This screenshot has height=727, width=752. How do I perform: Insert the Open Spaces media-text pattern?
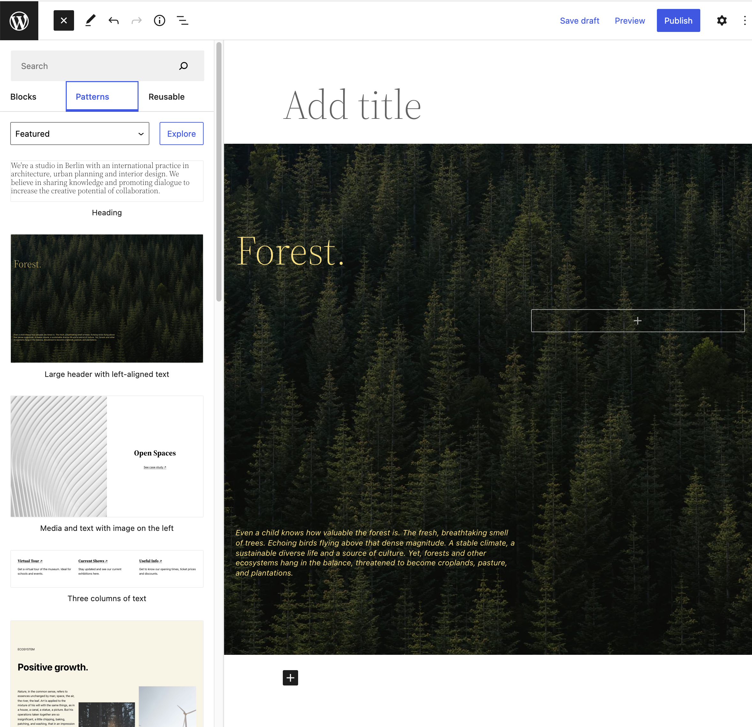coord(107,456)
